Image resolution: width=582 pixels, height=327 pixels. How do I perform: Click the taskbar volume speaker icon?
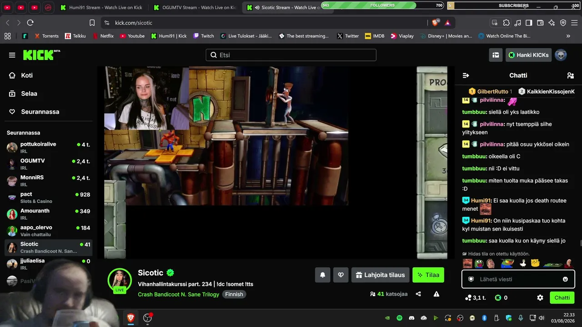pyautogui.click(x=541, y=318)
